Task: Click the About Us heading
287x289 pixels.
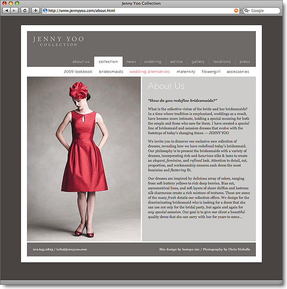Action: (x=166, y=86)
